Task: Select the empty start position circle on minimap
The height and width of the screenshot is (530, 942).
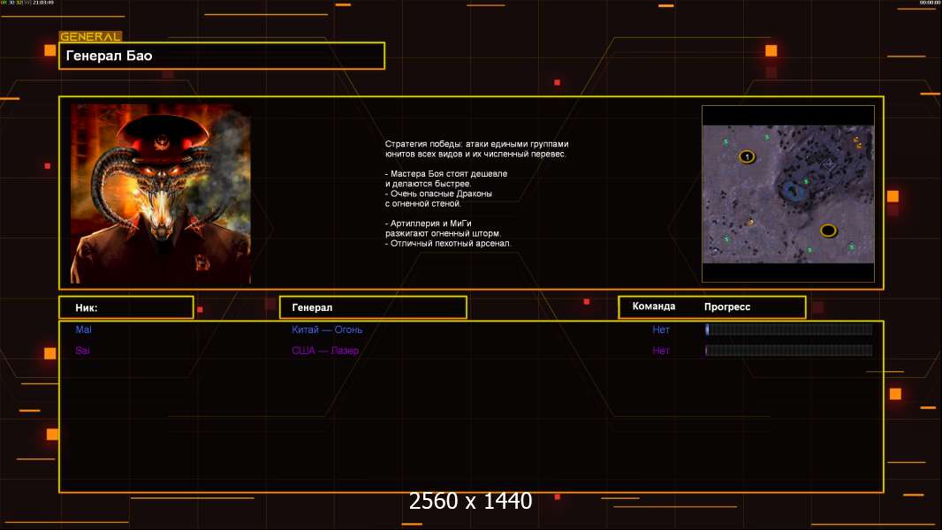Action: (828, 231)
